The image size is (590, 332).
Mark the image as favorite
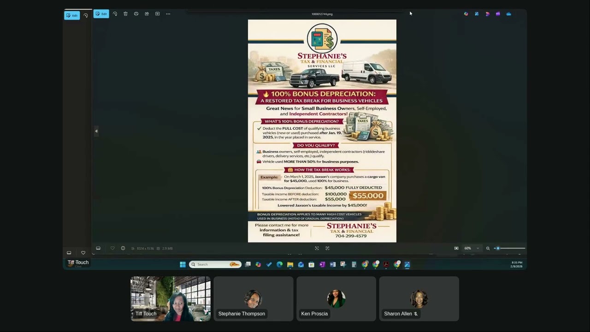(112, 248)
